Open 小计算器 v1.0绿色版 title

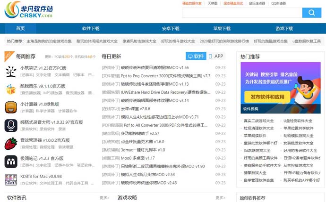(40, 104)
